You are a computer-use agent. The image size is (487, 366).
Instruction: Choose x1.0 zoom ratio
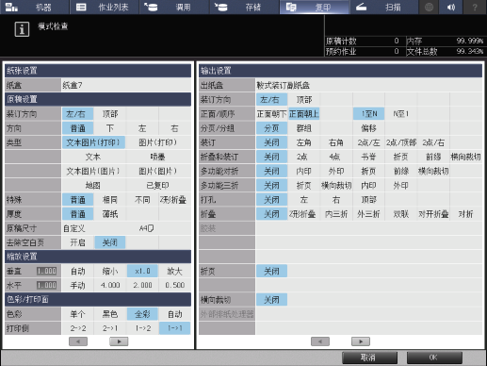[x=142, y=271]
